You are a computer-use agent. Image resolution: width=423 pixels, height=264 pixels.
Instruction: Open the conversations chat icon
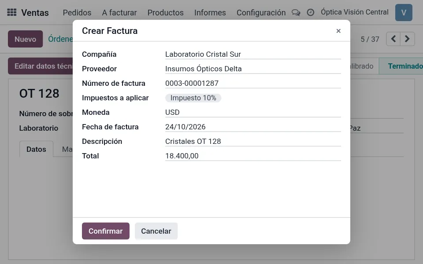click(x=296, y=12)
